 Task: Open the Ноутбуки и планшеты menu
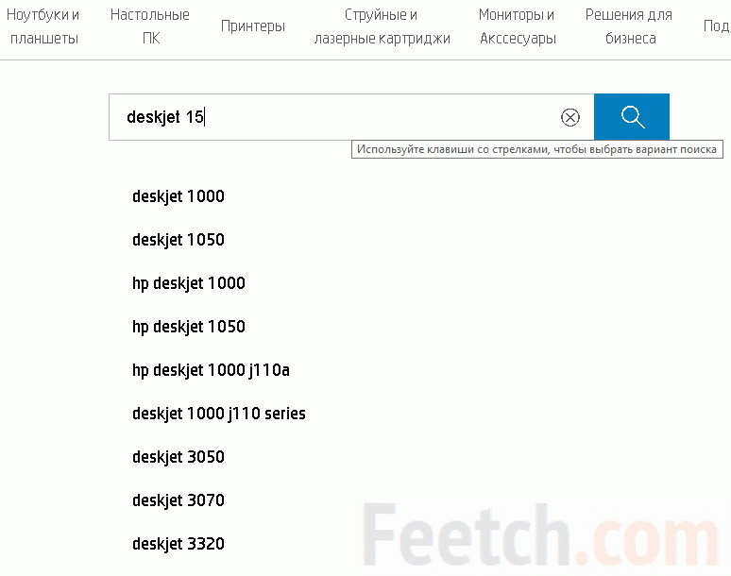[42, 27]
